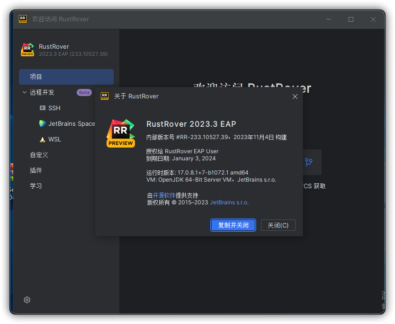Open settings via the gear icon

27,300
